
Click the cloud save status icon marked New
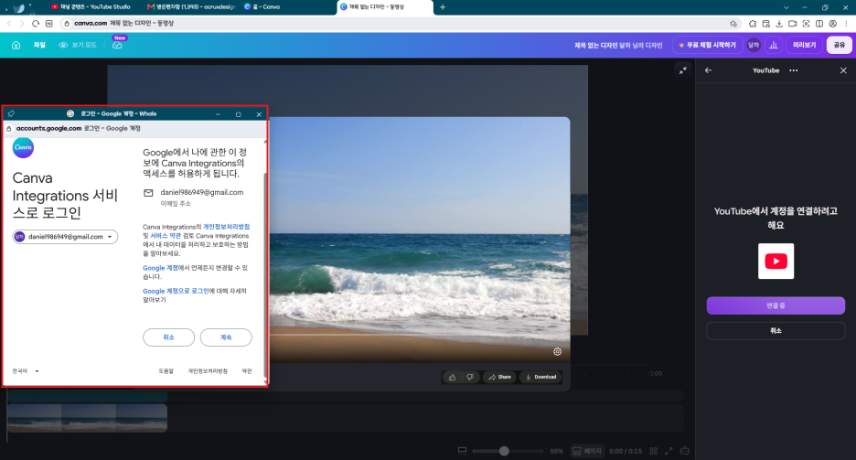click(x=117, y=46)
